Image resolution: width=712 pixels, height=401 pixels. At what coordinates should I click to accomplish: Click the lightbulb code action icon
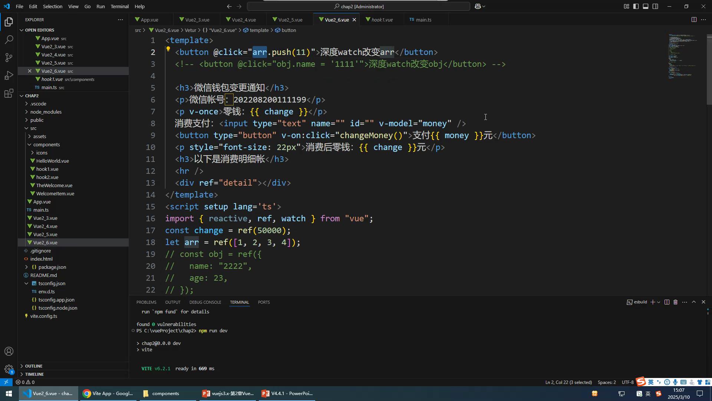click(x=168, y=49)
